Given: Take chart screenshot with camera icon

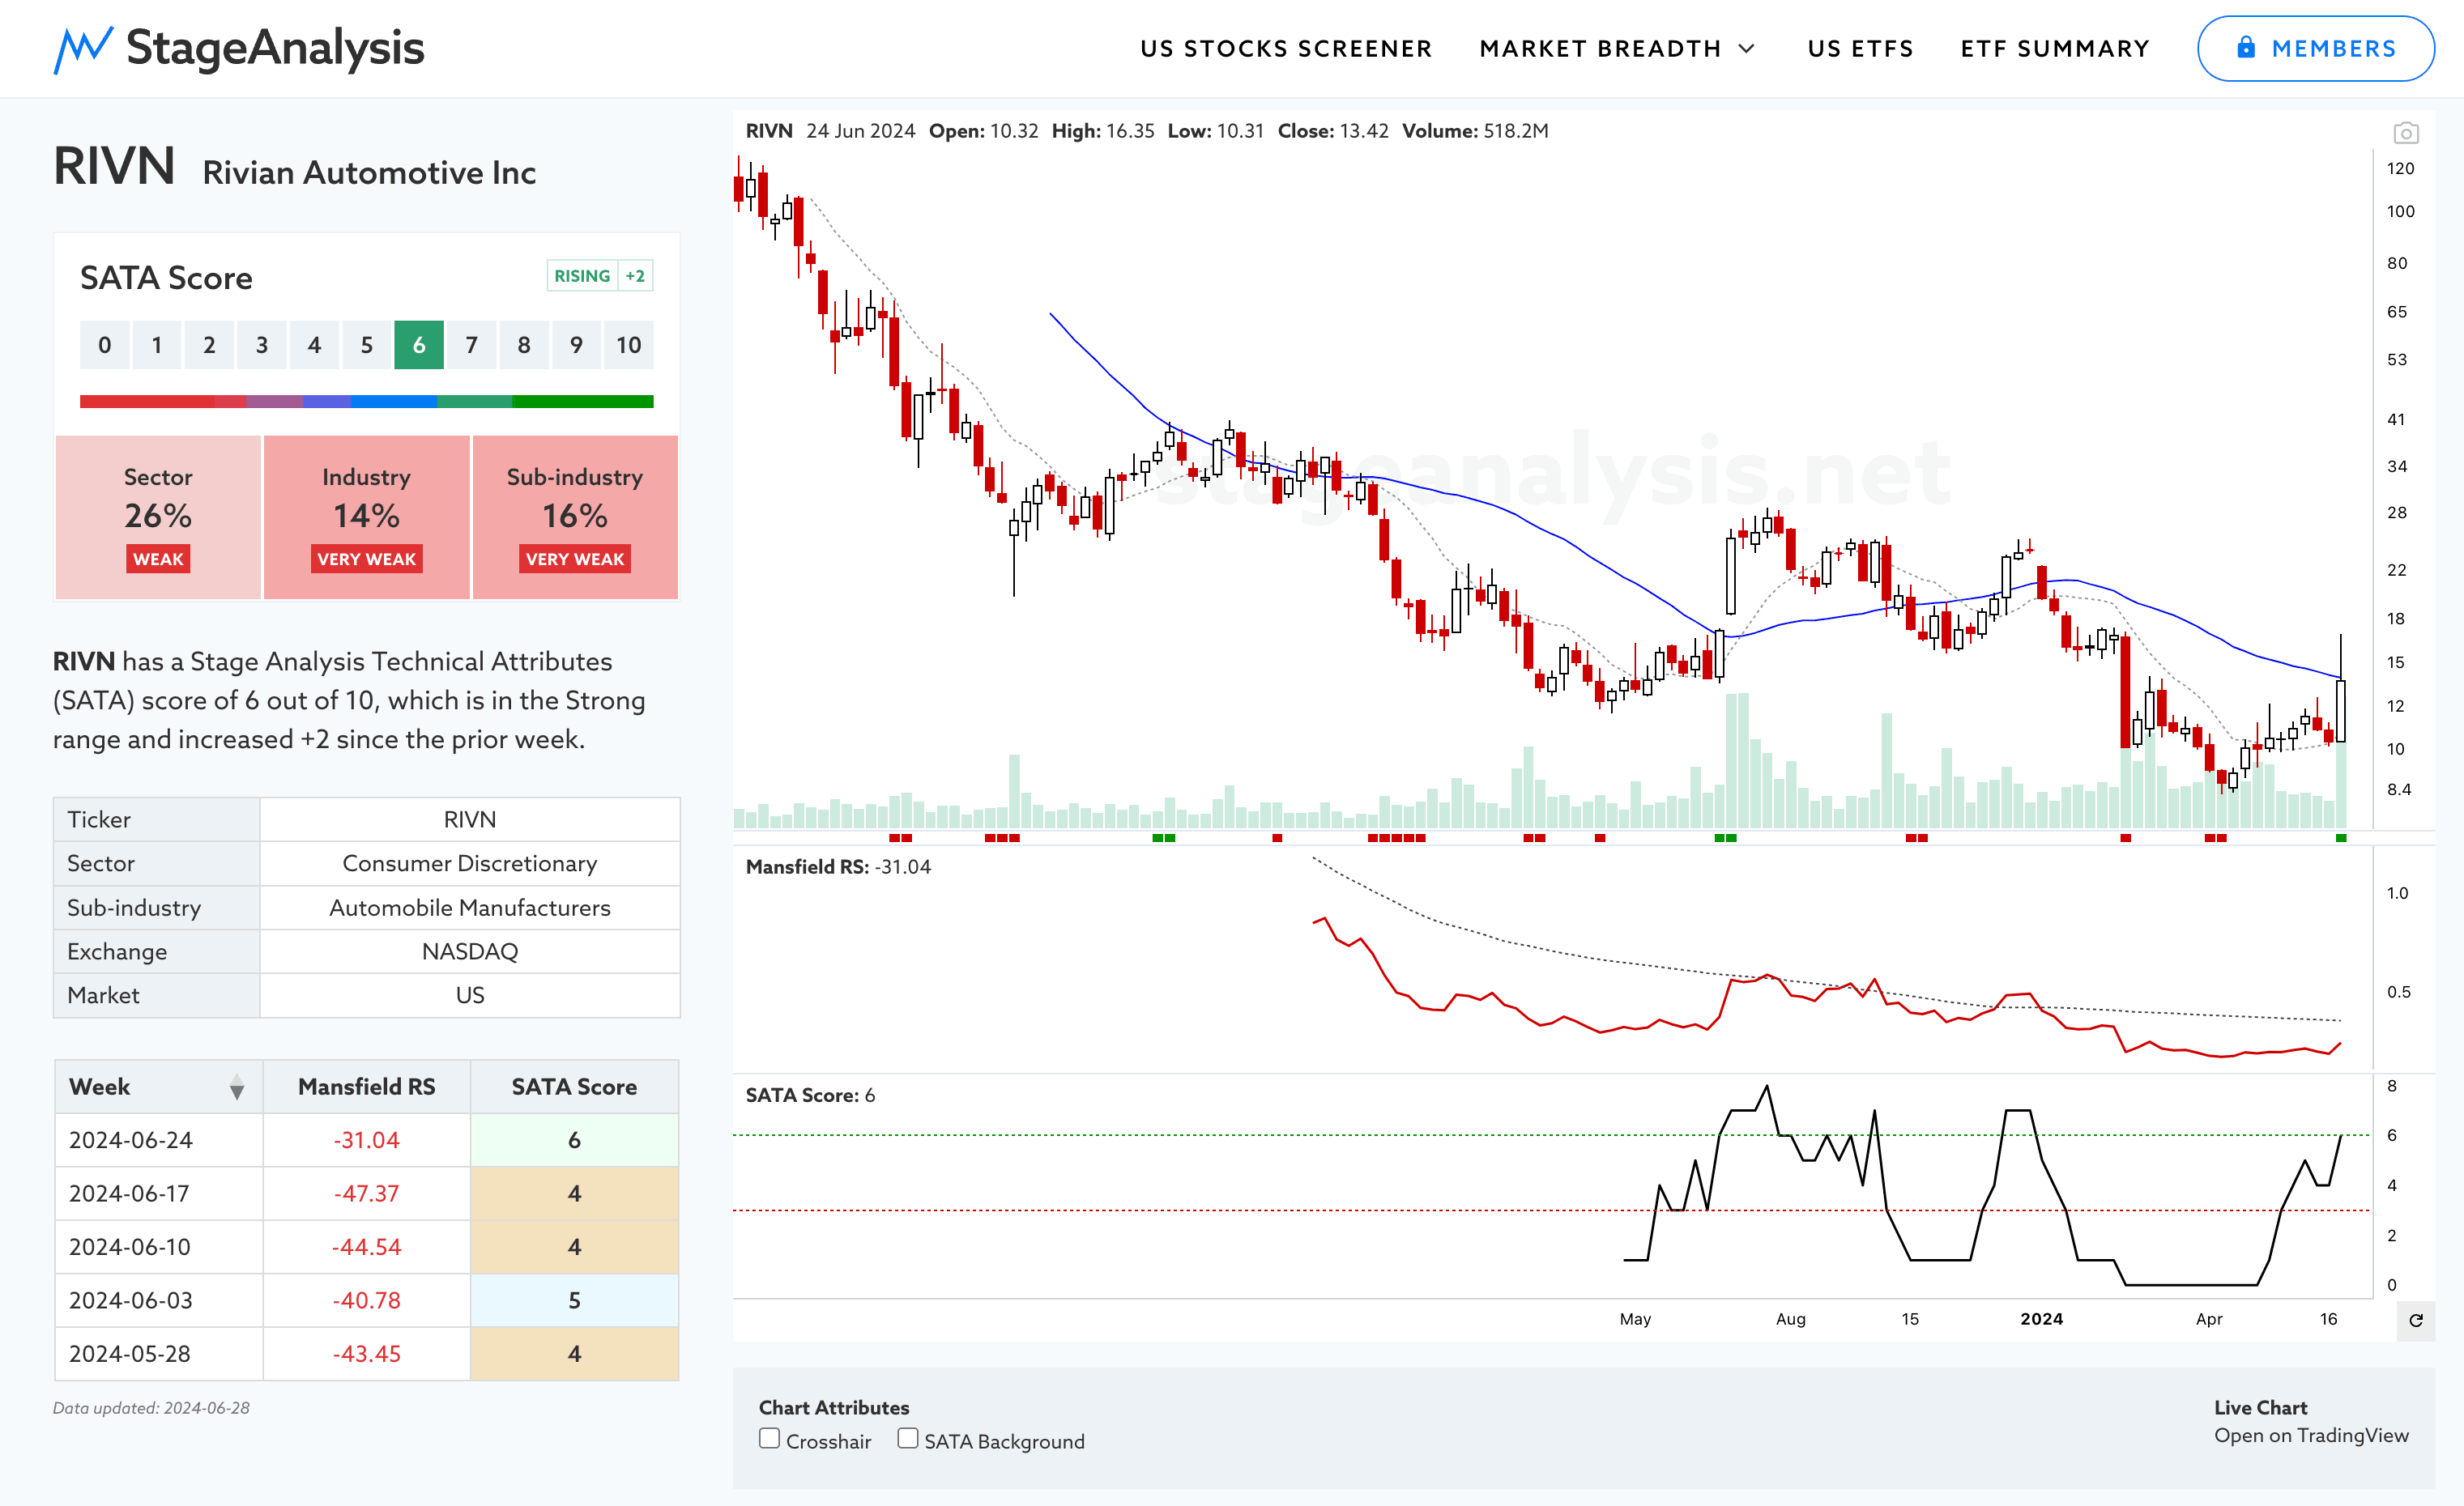Looking at the screenshot, I should click(2406, 133).
